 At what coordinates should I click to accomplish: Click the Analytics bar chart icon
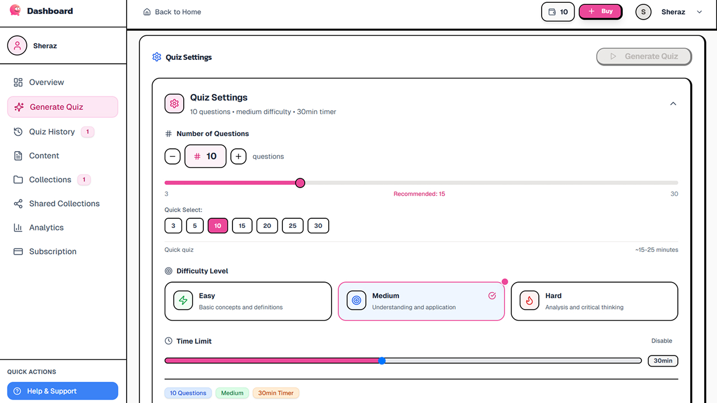coord(18,228)
